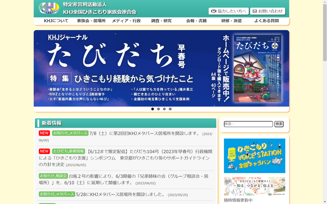Click the envelope icon beside お問い合わせ

point(255,11)
